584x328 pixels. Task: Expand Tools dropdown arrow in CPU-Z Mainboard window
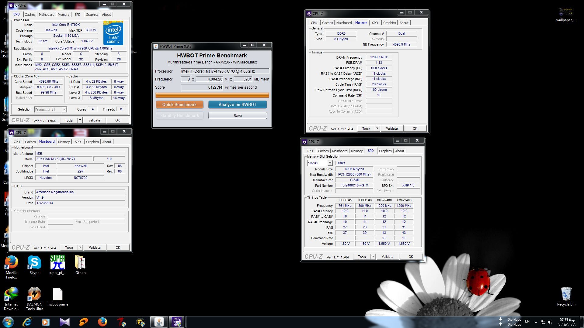point(80,248)
